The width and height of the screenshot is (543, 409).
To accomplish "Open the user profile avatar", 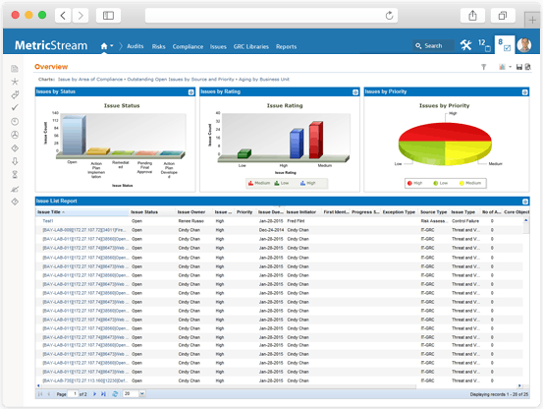I will 524,45.
